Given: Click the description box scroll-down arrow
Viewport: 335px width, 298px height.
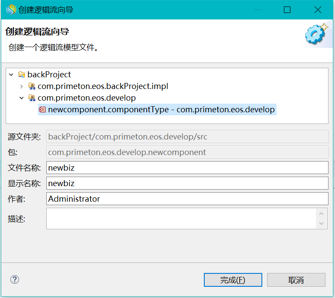Looking at the screenshot, I should tap(322, 224).
